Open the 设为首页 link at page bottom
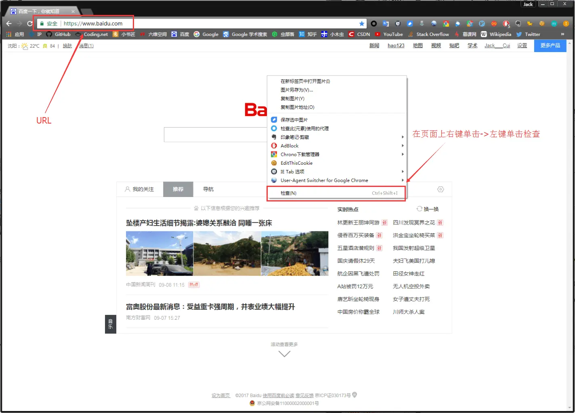575x413 pixels. pos(220,395)
